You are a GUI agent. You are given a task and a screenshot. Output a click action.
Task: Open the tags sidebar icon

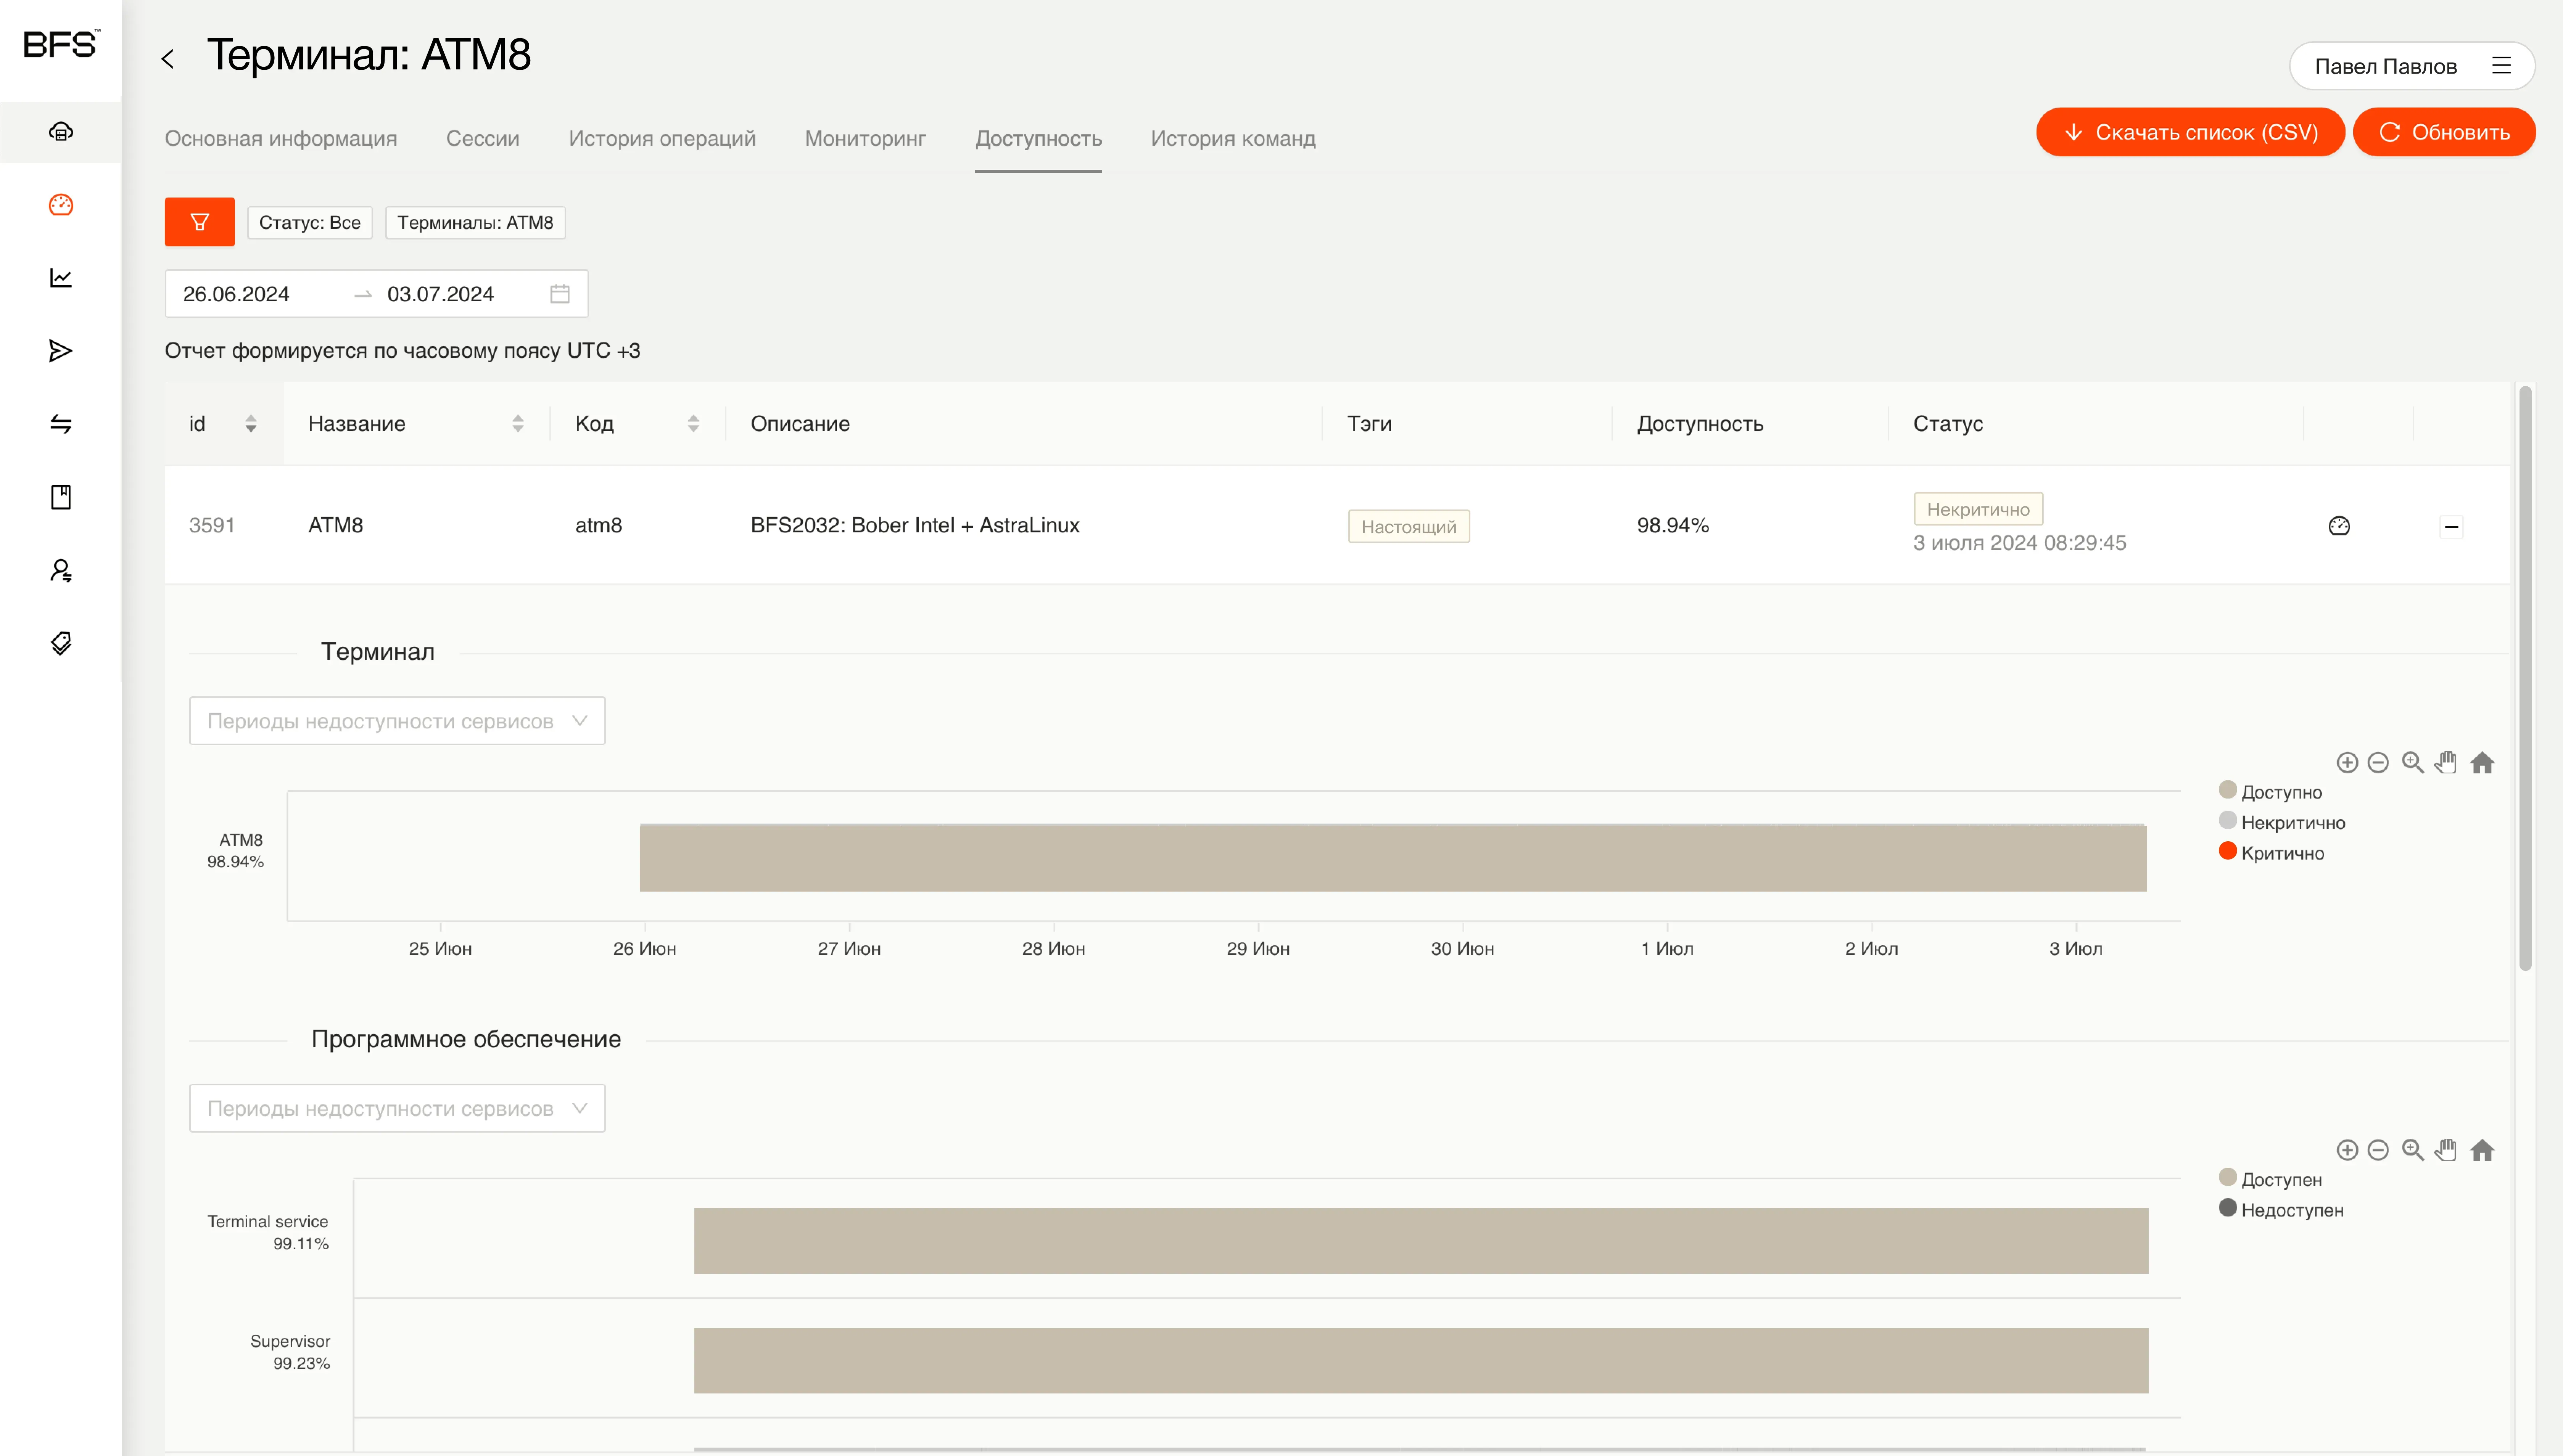[61, 643]
